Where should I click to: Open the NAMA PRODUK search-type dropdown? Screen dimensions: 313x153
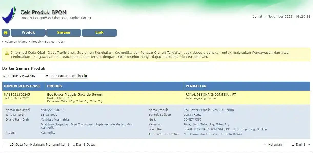coord(29,76)
